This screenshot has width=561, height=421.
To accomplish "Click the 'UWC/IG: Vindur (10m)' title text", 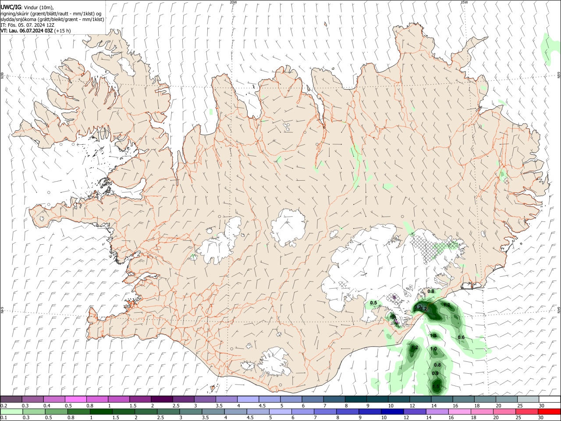I will click(x=27, y=7).
